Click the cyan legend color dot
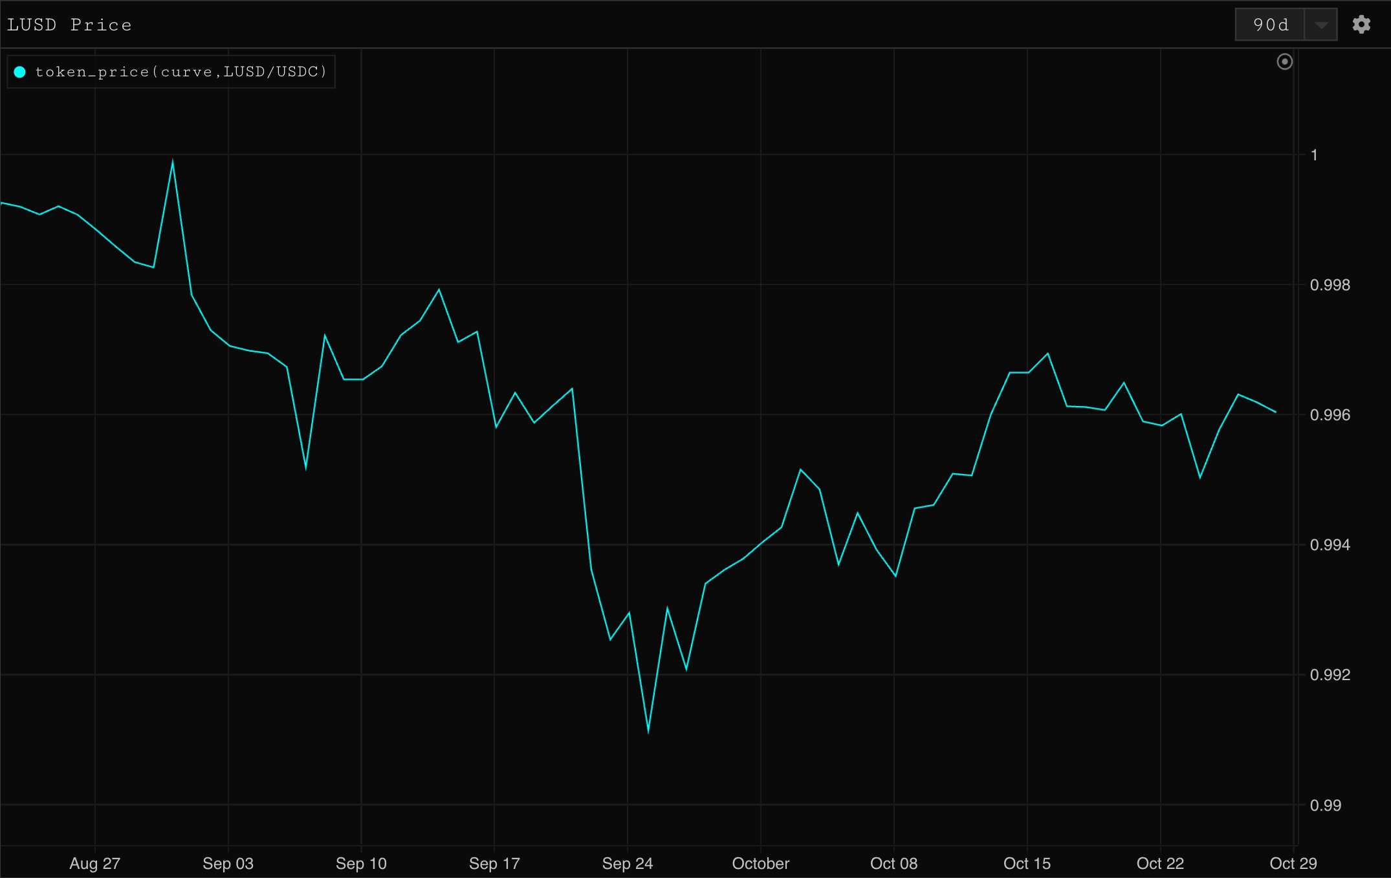1391x878 pixels. point(20,72)
